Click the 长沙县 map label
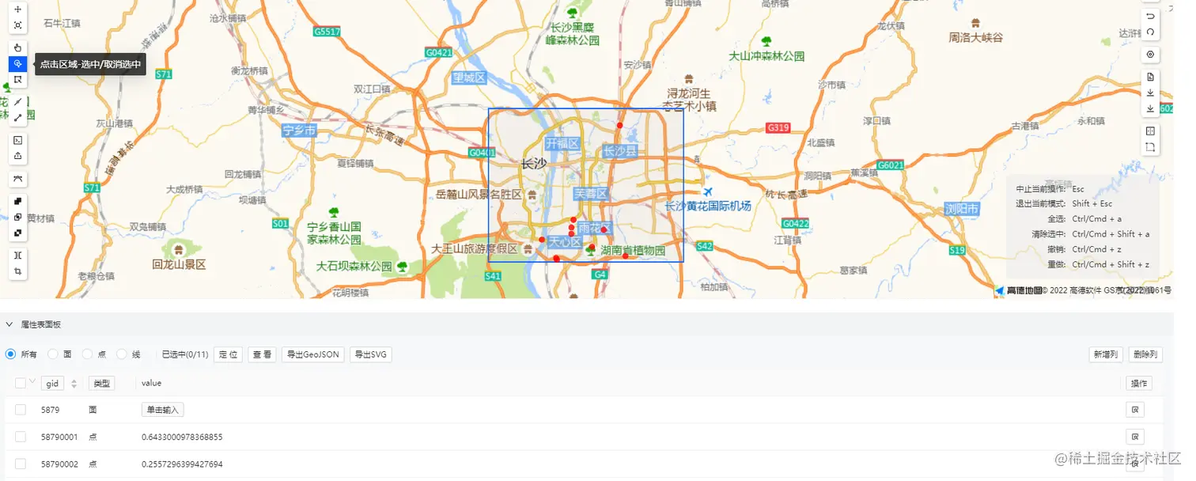1196x481 pixels. (620, 151)
